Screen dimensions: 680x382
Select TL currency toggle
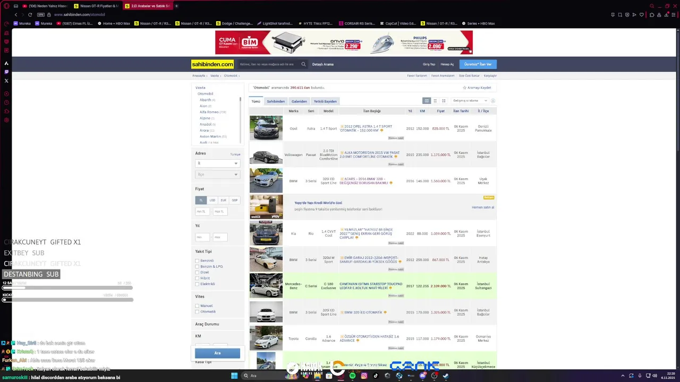(x=201, y=200)
